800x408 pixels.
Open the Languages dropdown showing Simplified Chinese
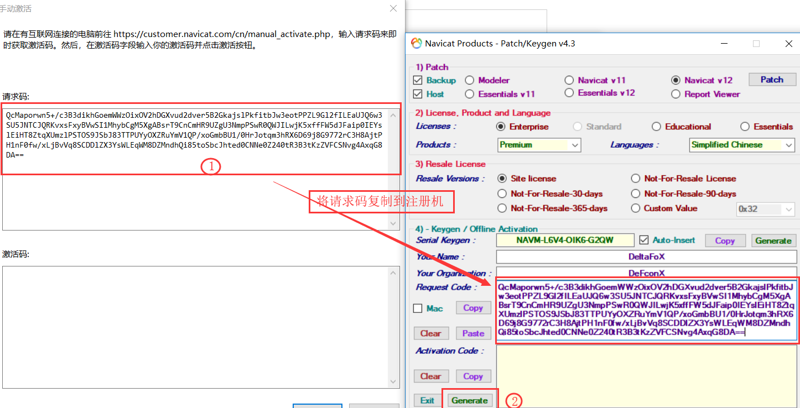pyautogui.click(x=742, y=145)
